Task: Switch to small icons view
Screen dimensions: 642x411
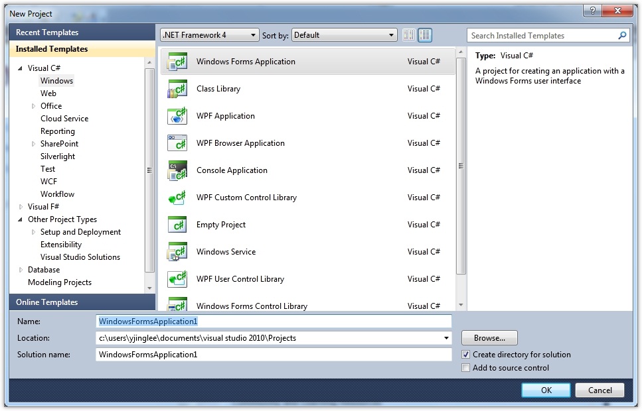Action: 408,35
